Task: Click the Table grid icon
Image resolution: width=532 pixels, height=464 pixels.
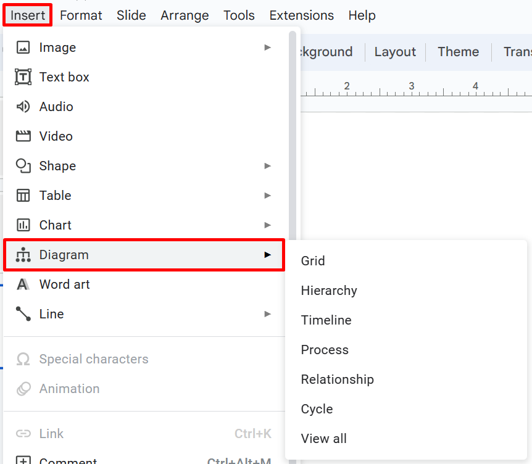Action: pos(23,196)
